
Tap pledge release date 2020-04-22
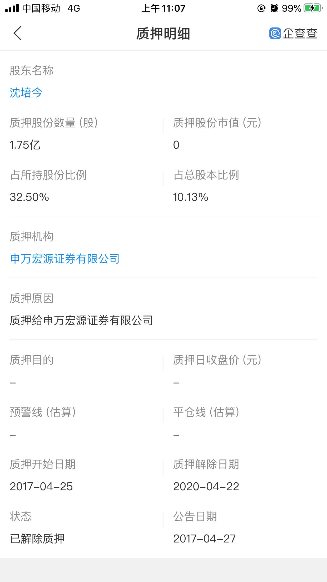point(206,487)
